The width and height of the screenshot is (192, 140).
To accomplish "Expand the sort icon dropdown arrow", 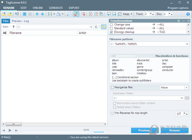I will click(63, 14).
